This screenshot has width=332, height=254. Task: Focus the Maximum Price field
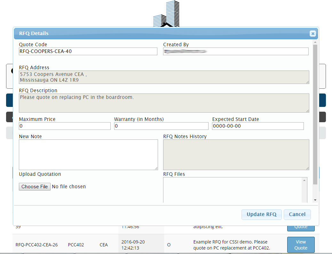[65, 126]
